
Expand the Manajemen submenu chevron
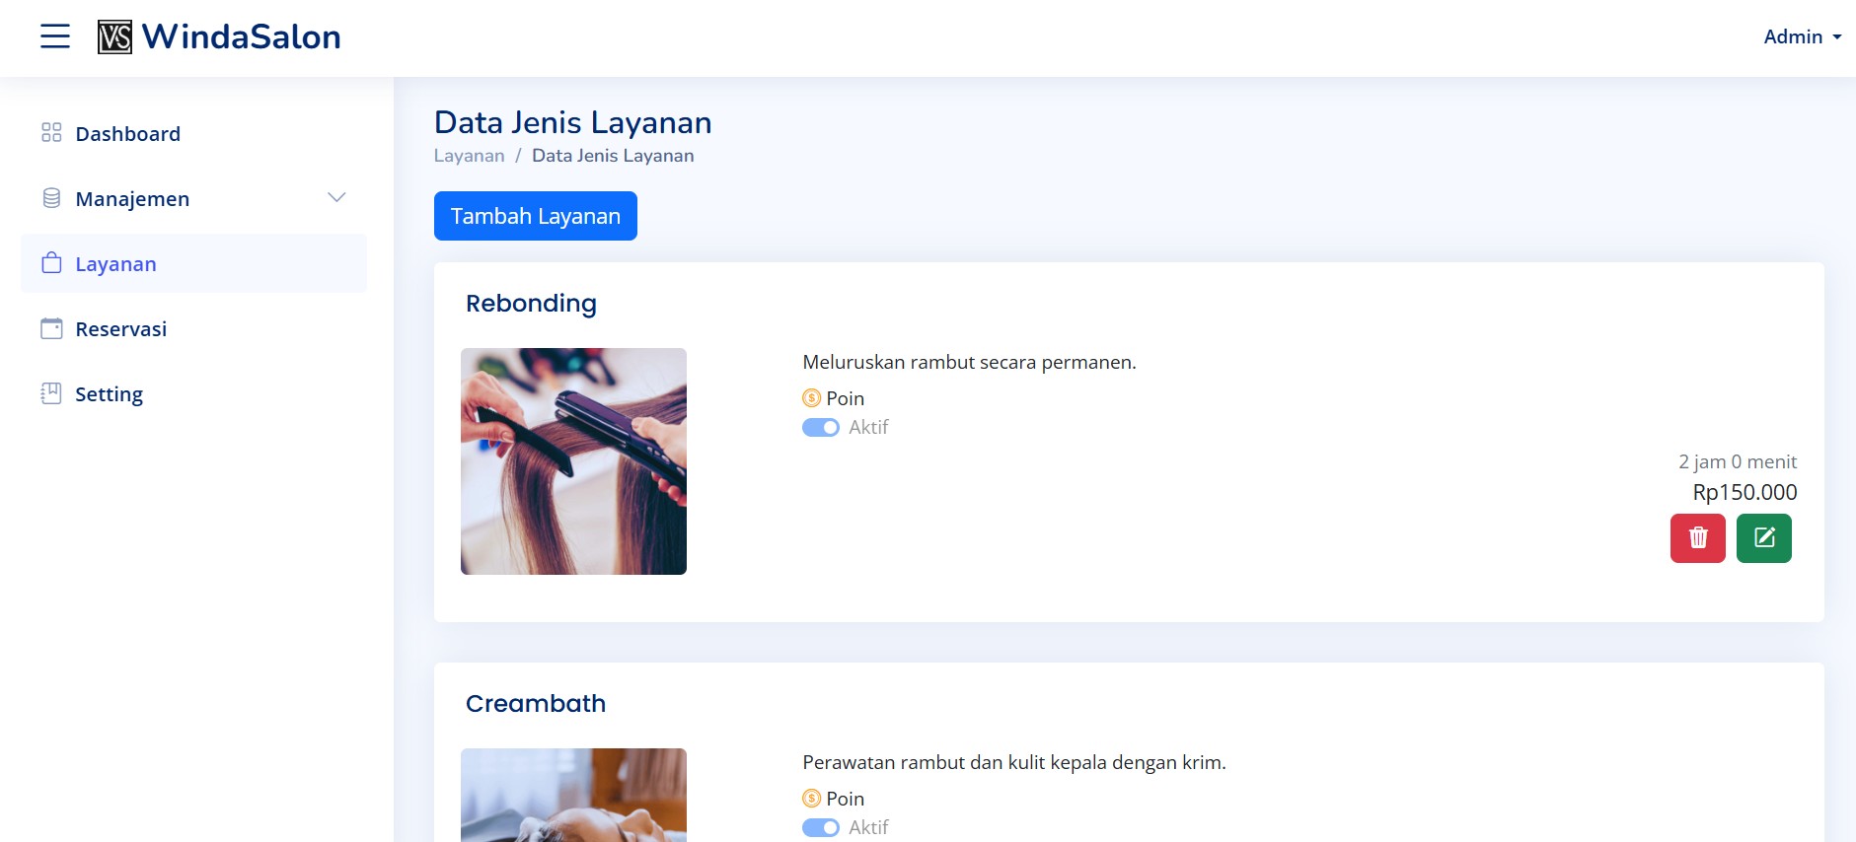click(336, 198)
